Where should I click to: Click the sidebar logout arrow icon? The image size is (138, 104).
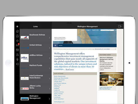click(x=17, y=64)
